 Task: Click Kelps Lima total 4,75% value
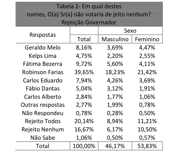click(x=84, y=56)
